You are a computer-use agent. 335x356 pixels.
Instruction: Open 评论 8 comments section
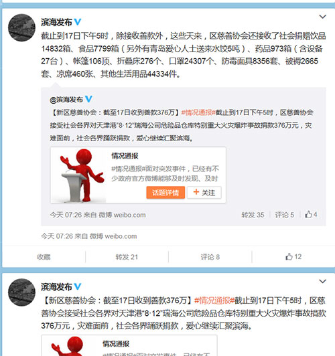[x=210, y=257]
